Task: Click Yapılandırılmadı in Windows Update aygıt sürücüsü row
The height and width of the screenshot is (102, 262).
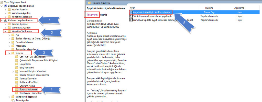Action: pyautogui.click(x=209, y=20)
